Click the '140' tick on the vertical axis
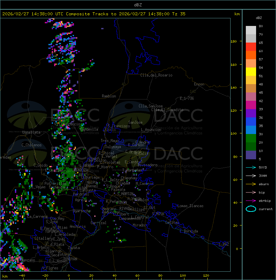The height and width of the screenshot is (280, 276). (234, 88)
